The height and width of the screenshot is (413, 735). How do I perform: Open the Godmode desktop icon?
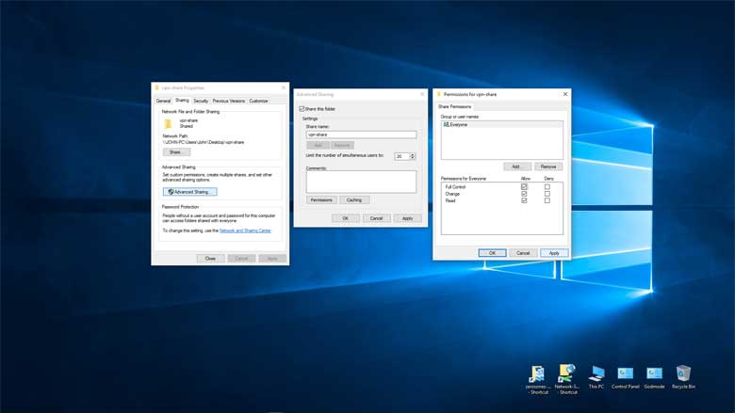[654, 373]
